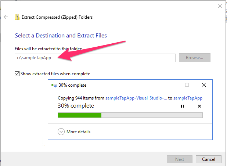Screen dimensions: 227x166
Task: Click the copy progress icon beside 30% complete
Action: tap(54, 86)
